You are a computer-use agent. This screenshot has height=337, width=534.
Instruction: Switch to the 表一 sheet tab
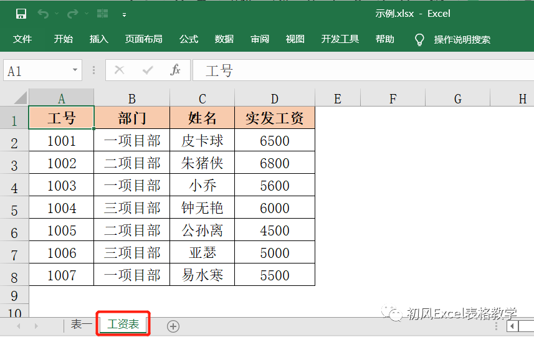[82, 325]
